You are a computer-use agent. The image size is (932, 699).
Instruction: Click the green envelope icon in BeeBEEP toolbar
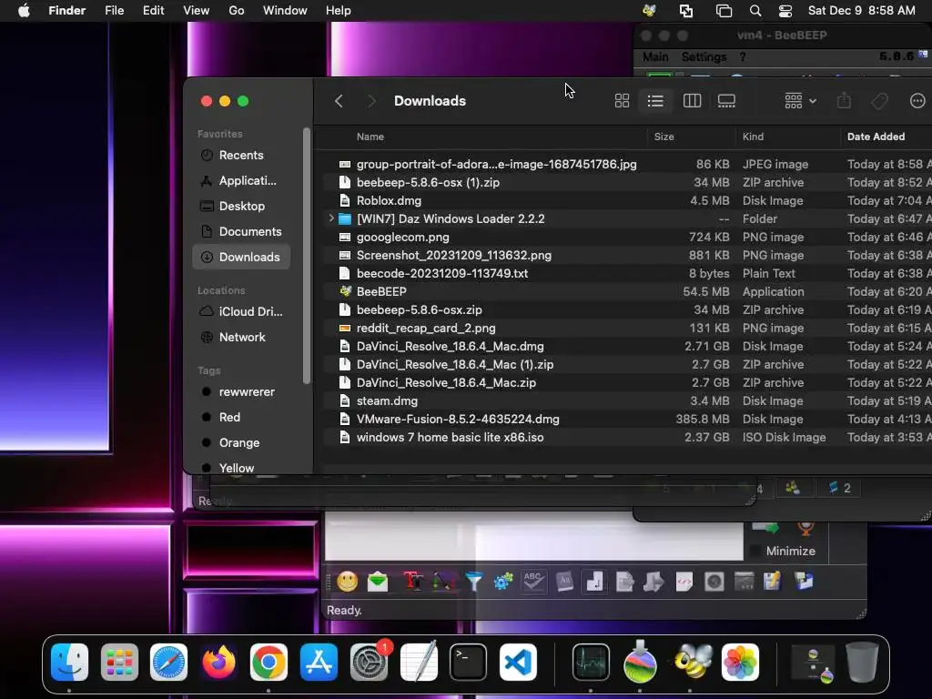(378, 582)
